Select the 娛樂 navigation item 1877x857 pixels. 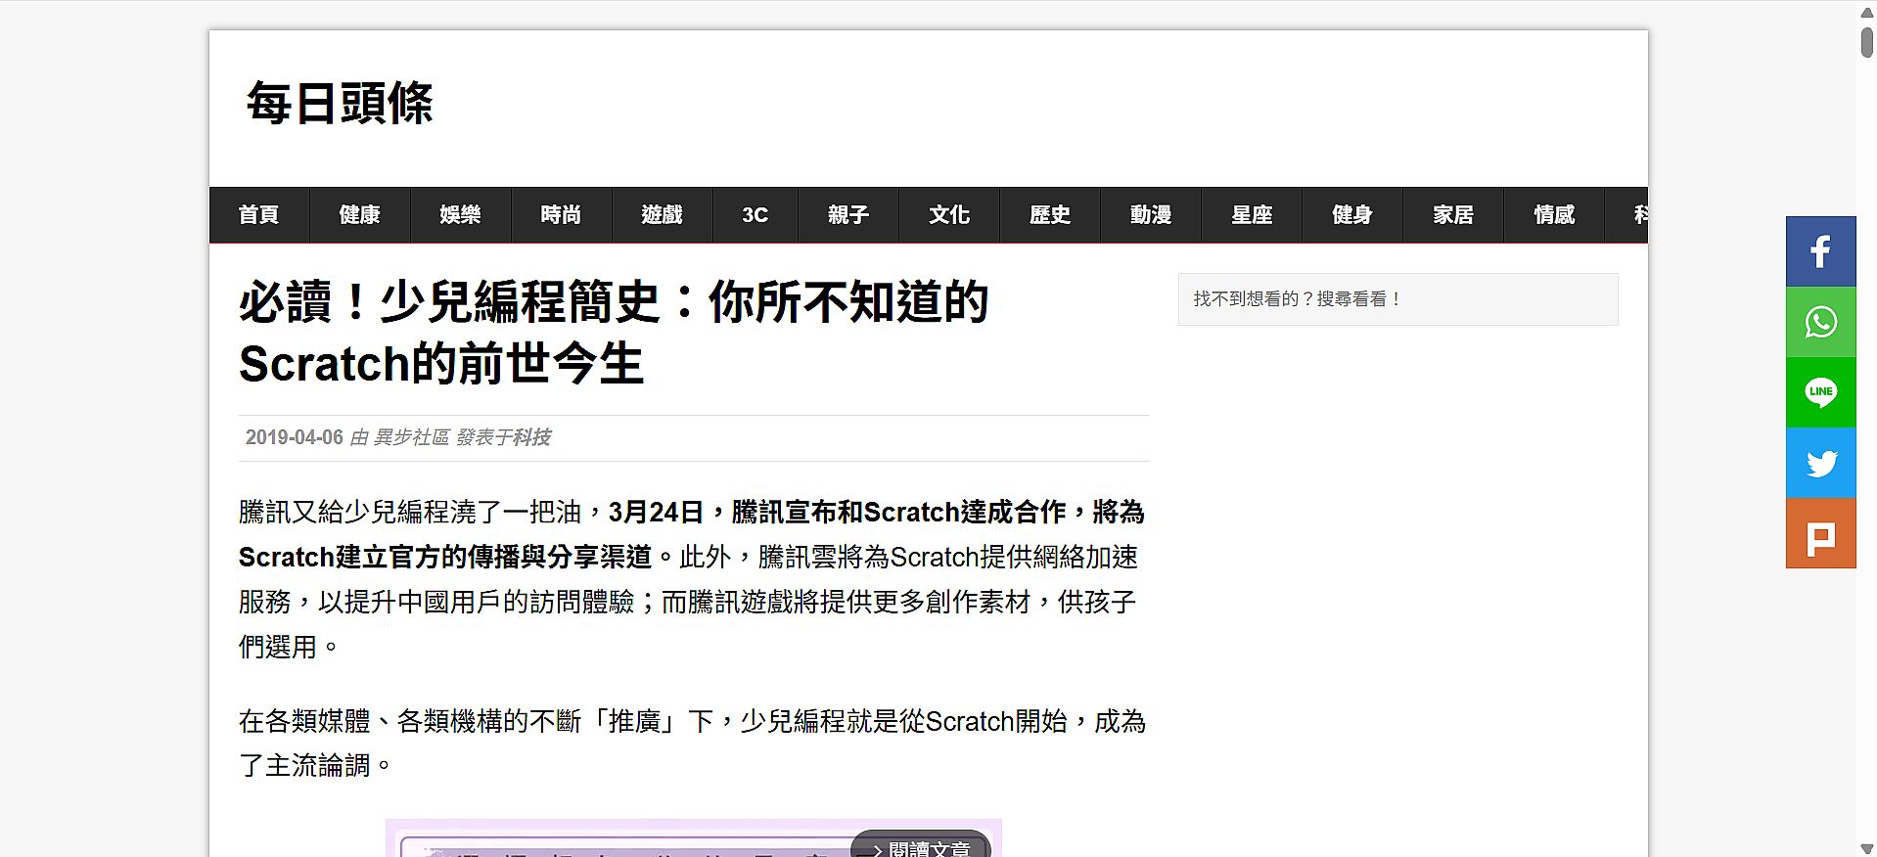pyautogui.click(x=460, y=215)
